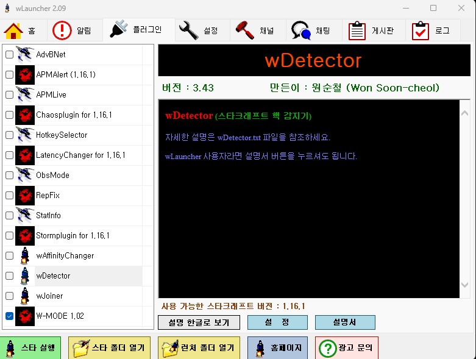This screenshot has width=476, height=359.
Task: Uncheck the W-MODE 1.02 checkbox
Action: (9, 316)
